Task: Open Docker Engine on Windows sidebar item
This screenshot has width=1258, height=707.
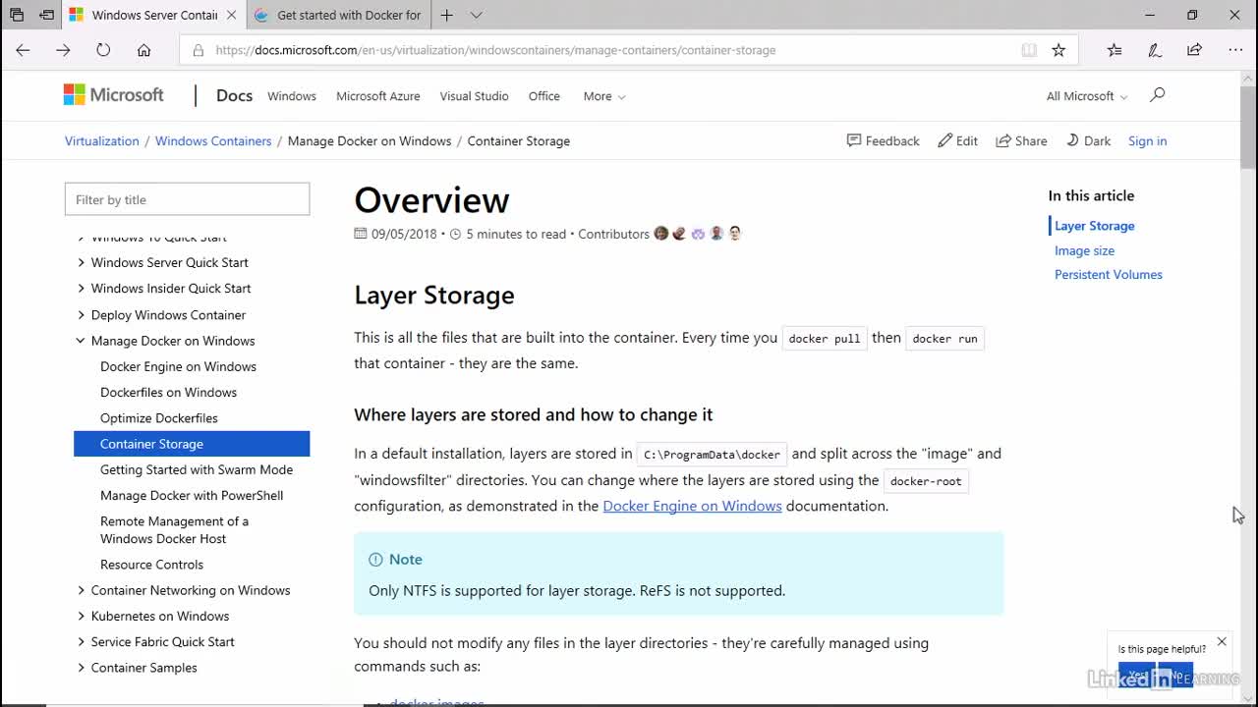Action: click(x=178, y=366)
